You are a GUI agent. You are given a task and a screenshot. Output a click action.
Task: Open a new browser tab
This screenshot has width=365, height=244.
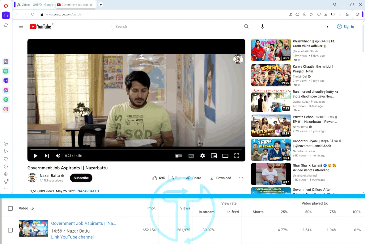(100, 4)
